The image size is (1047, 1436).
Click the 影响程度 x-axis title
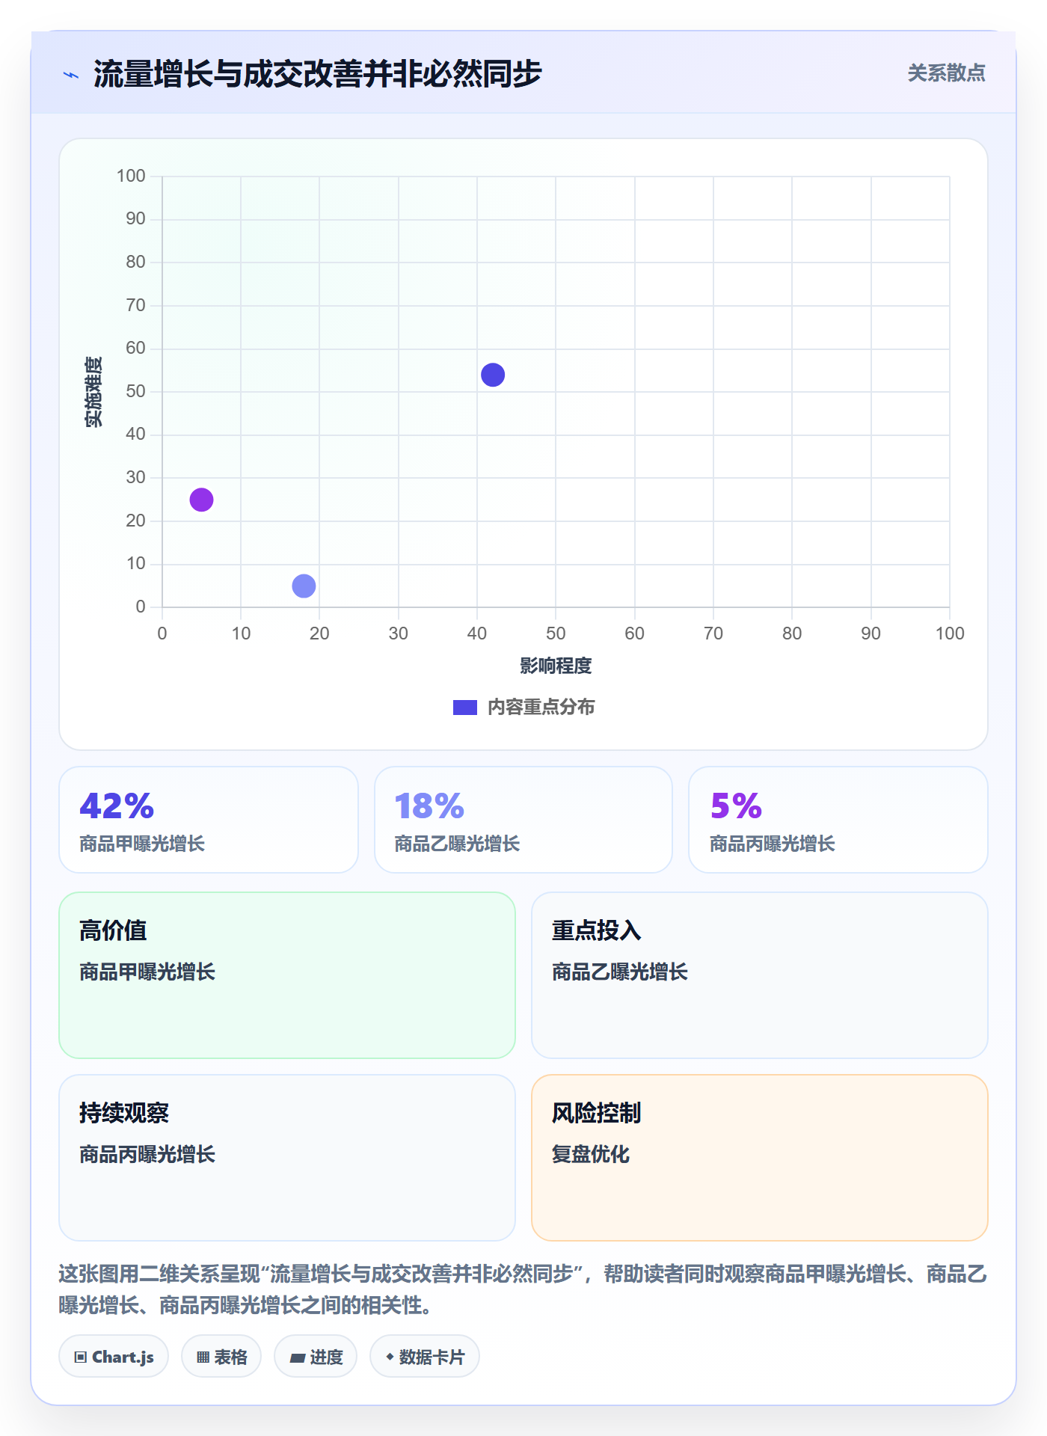click(556, 666)
